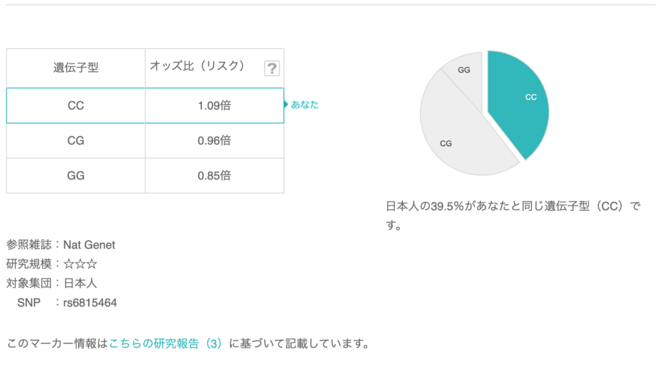Click the 遺伝子型 column header

tap(76, 68)
